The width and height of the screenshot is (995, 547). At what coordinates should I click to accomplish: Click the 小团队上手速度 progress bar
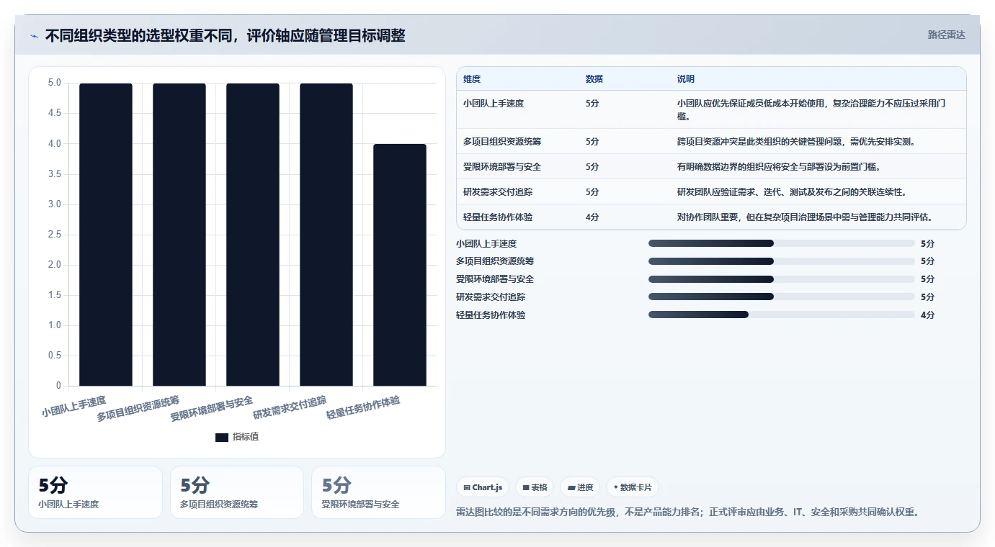(781, 243)
